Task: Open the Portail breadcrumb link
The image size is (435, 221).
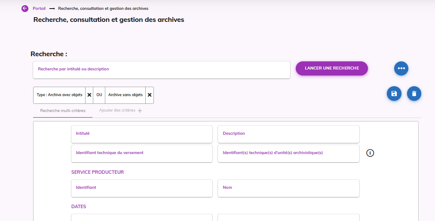Action: [x=39, y=9]
